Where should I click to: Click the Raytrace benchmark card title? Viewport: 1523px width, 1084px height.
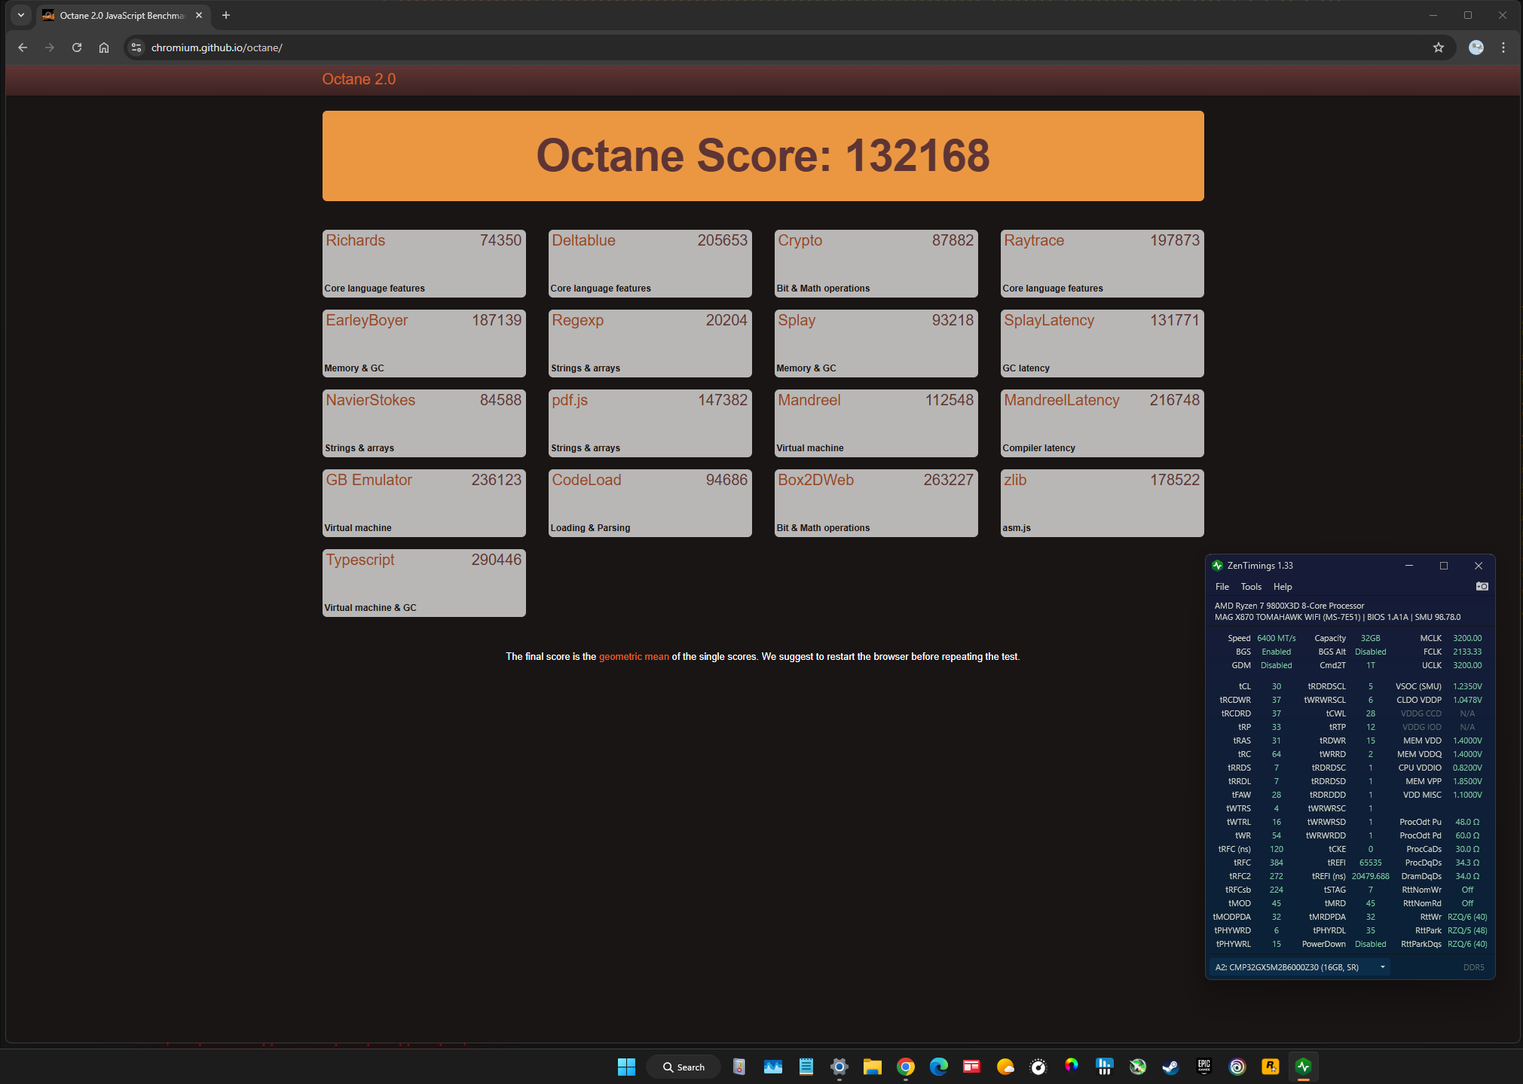pos(1034,240)
